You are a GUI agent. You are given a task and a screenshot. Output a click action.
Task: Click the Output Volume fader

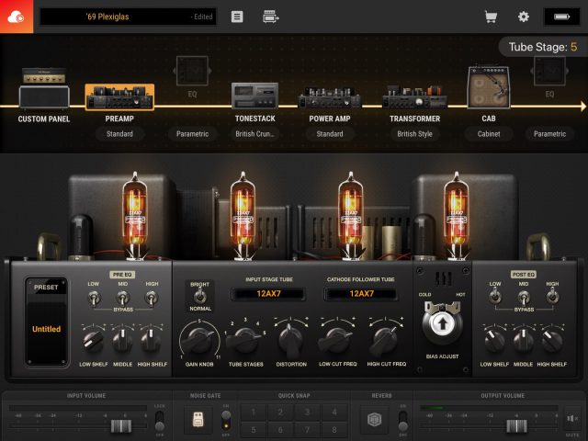(516, 426)
